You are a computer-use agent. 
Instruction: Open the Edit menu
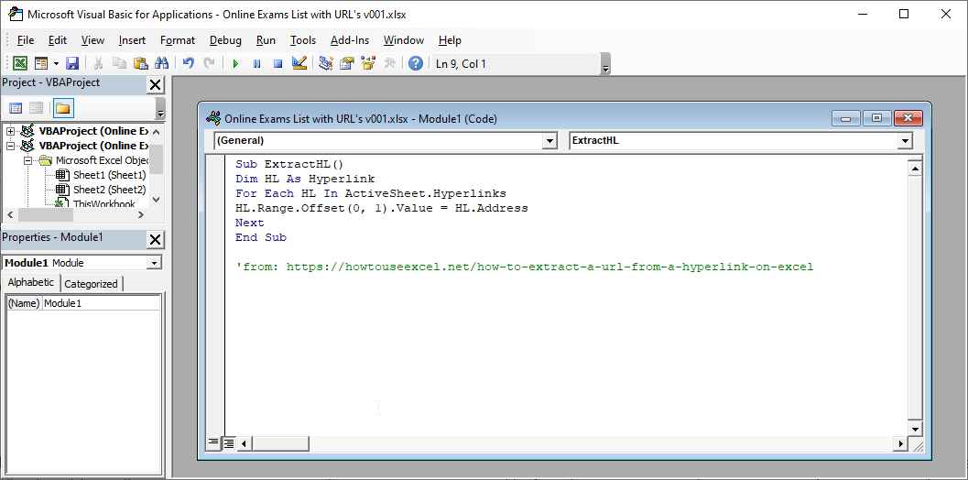pos(58,40)
